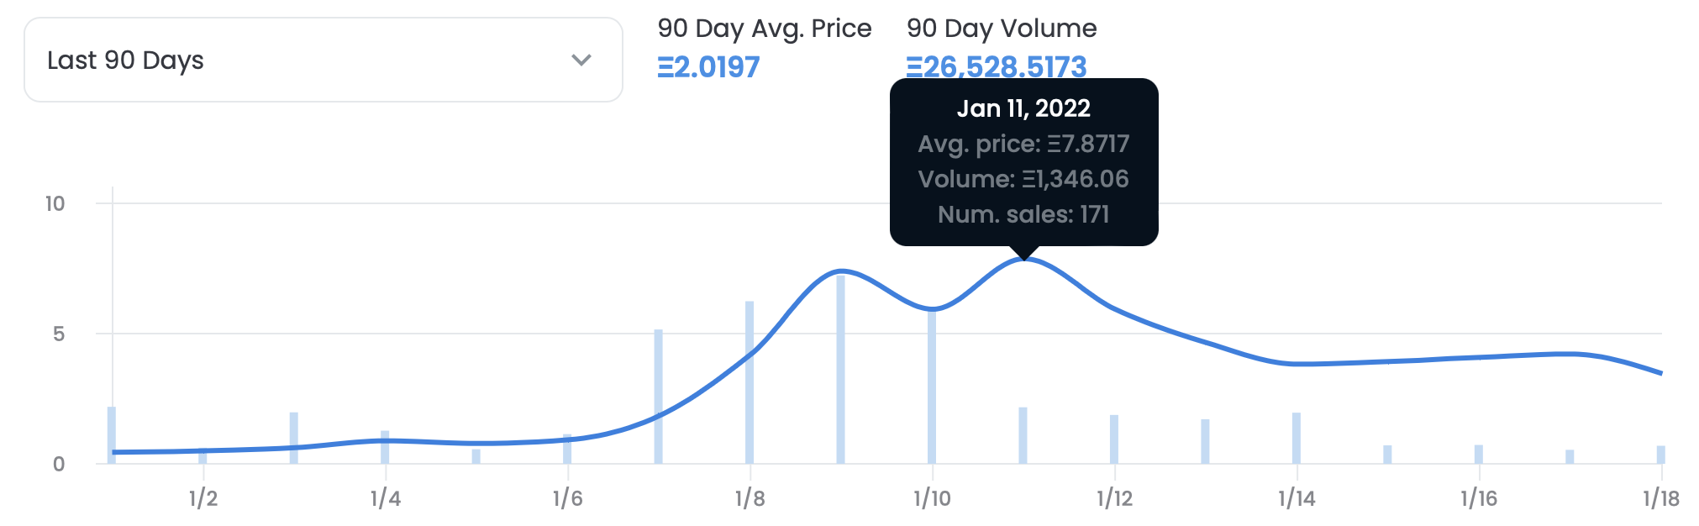Screen dimensions: 1699x526
Task: Click the volume bar at 1/12
Action: point(1114,439)
